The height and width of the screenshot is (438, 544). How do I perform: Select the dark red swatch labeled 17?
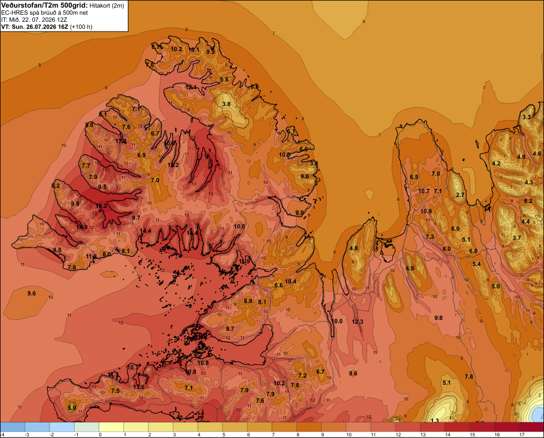(x=531, y=427)
